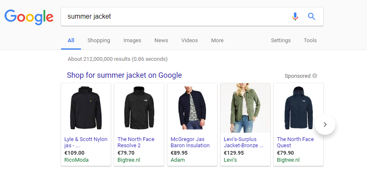Click the green Levi's Surplus jacket image
The height and width of the screenshot is (177, 367).
[x=245, y=108]
